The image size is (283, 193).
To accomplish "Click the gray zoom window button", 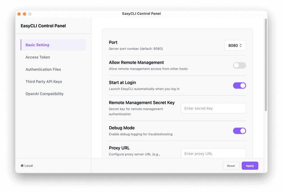I will point(30,14).
